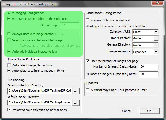The image size is (166, 120).
Task: Click the Number of Images Expanded / Detail field
Action: click(149, 74)
